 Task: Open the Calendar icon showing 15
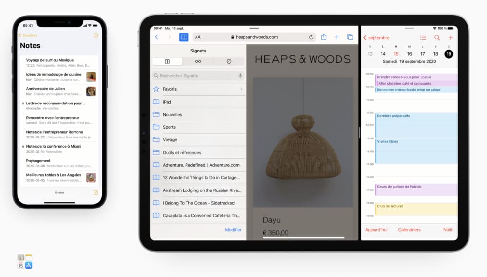coord(20,265)
